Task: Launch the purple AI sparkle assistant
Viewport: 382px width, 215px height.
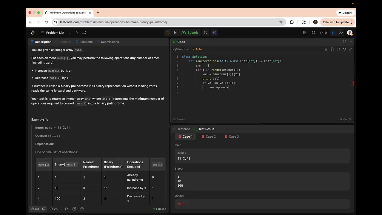Action: pyautogui.click(x=214, y=33)
